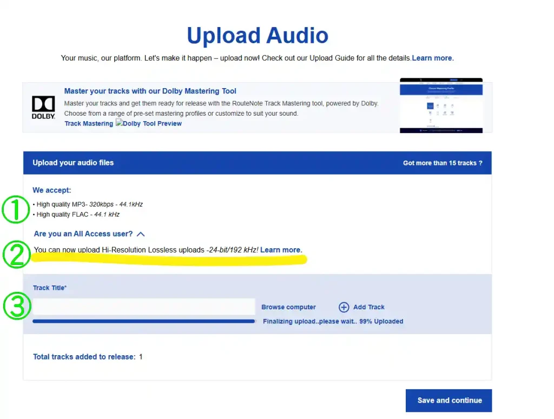This screenshot has height=419, width=554.
Task: Click the plus circle icon beside Add Track
Action: [344, 307]
